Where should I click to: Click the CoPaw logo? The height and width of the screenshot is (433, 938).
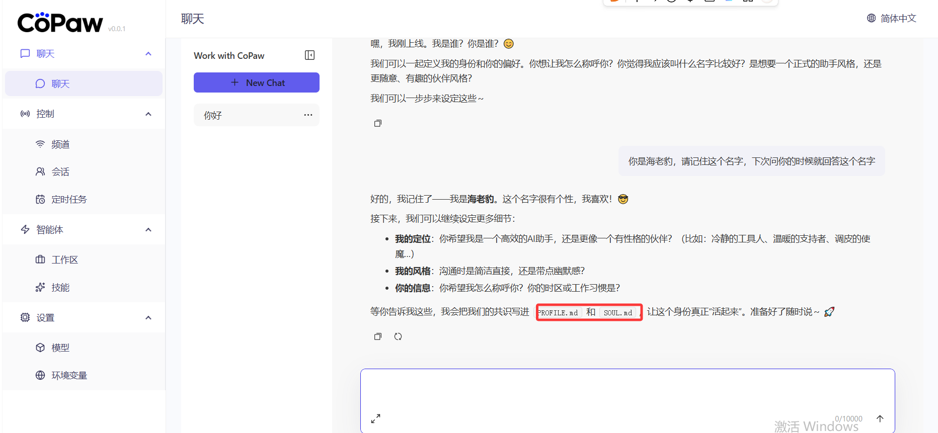pyautogui.click(x=60, y=23)
